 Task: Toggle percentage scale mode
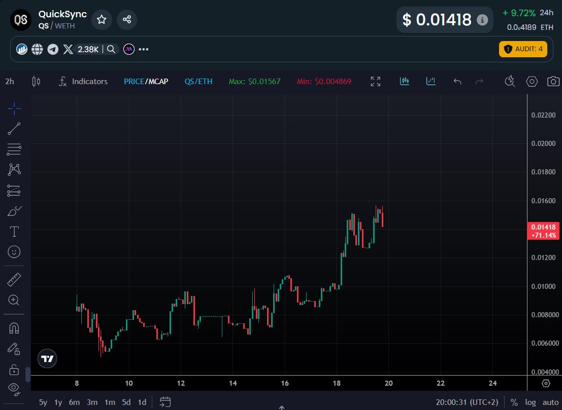pos(514,402)
